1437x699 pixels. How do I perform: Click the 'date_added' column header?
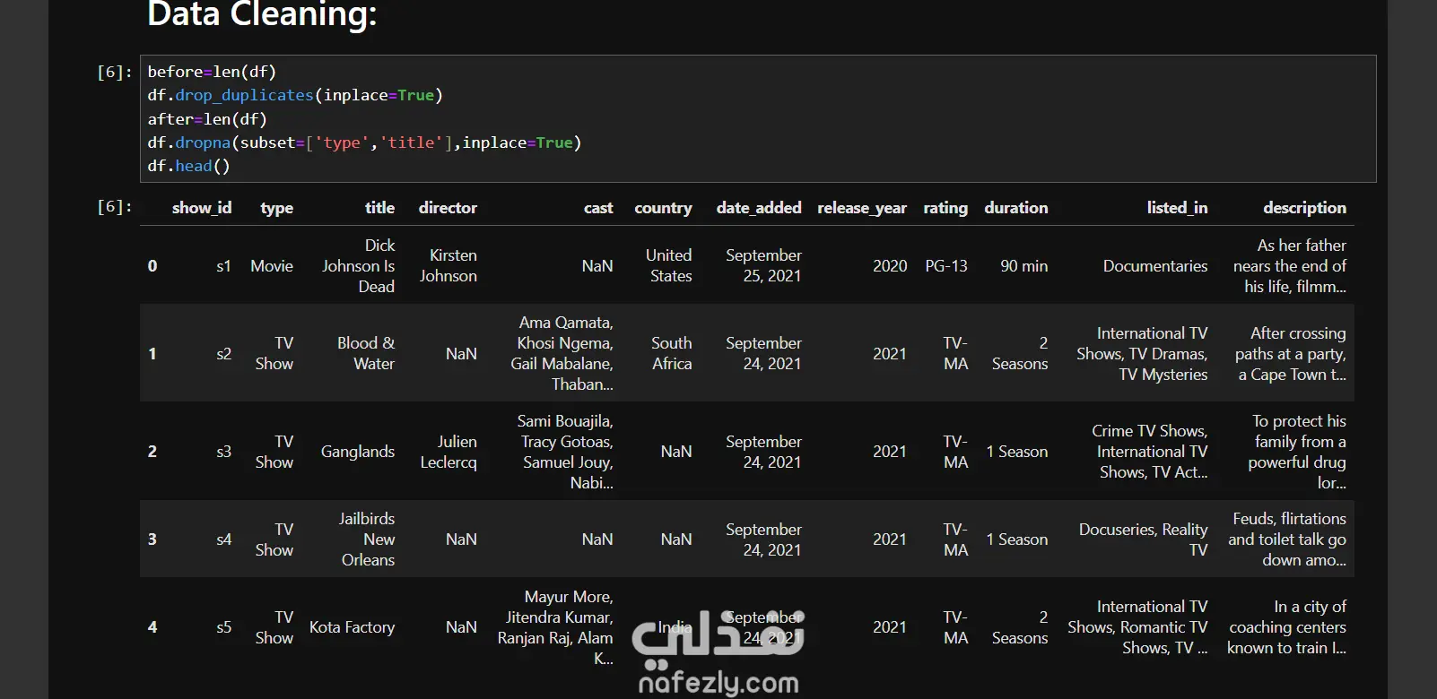point(759,208)
